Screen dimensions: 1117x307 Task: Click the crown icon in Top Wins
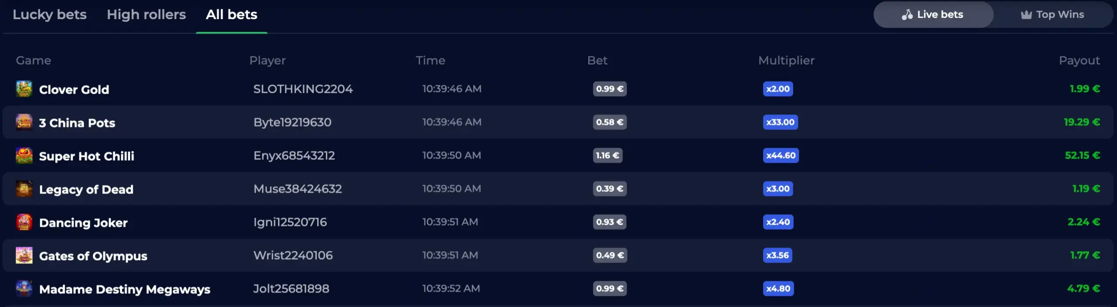[1026, 15]
